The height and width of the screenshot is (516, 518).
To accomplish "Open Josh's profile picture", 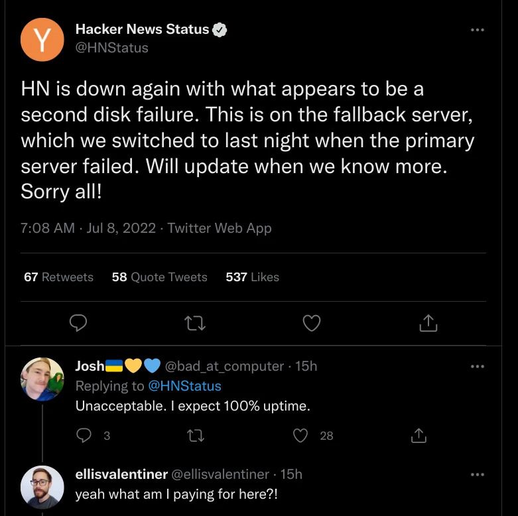I will [42, 379].
